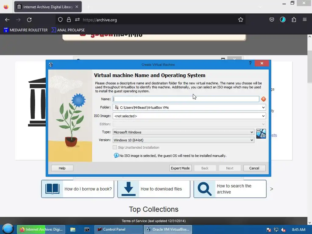
Task: Open the Firefox account icon
Action: click(x=283, y=20)
